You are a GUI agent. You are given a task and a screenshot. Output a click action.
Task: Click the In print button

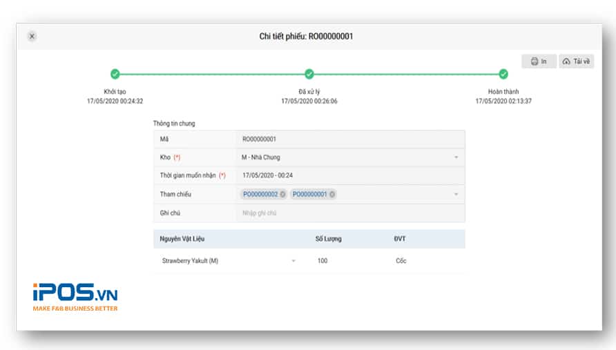(x=539, y=61)
